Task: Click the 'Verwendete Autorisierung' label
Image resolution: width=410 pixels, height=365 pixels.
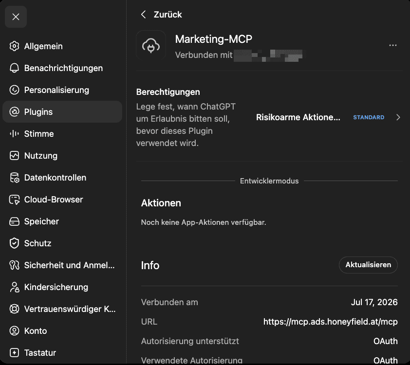Action: tap(192, 360)
